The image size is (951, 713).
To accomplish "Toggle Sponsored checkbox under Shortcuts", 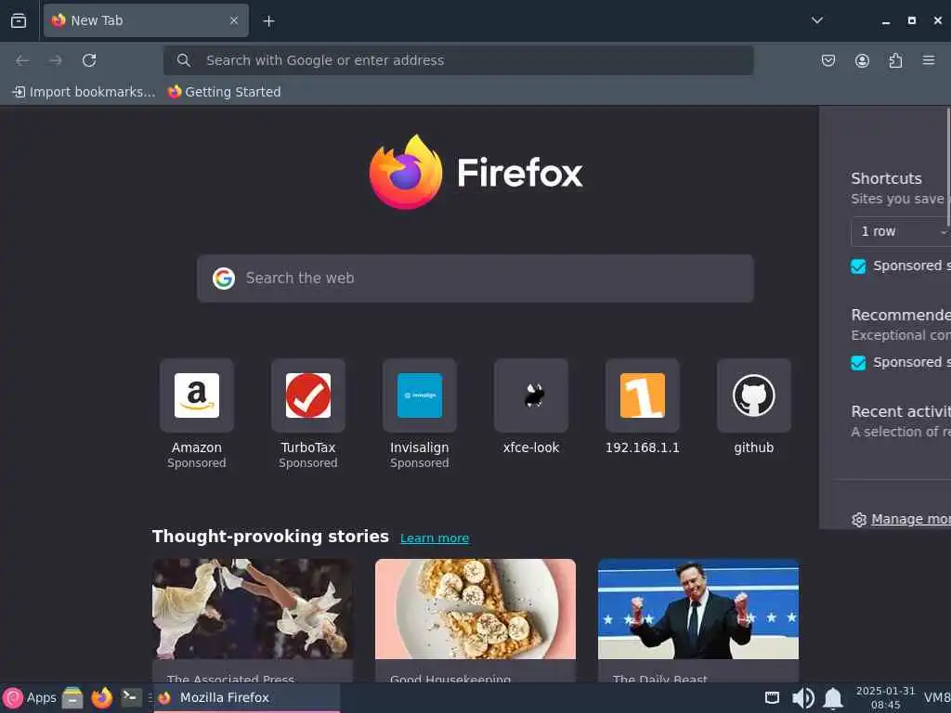I will 858,266.
